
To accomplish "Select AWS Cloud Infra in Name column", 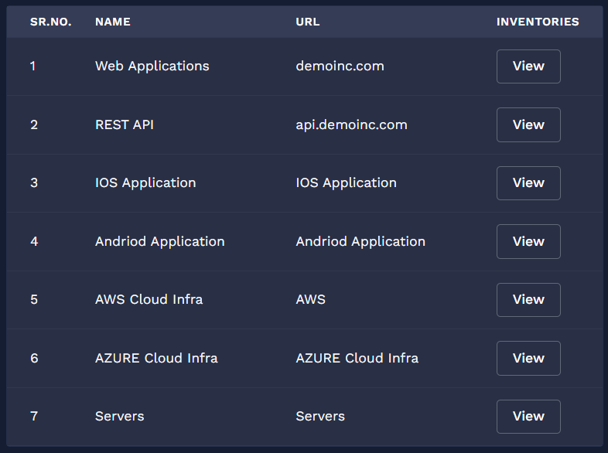I will click(149, 300).
